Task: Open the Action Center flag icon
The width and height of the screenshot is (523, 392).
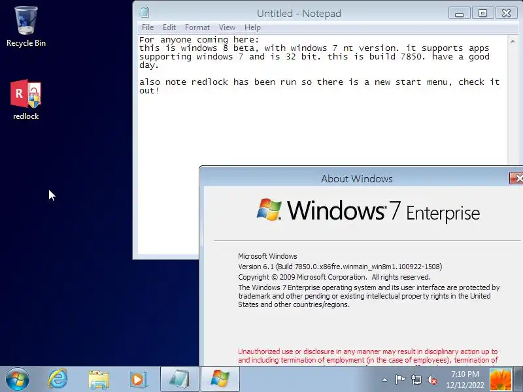Action: coord(400,380)
